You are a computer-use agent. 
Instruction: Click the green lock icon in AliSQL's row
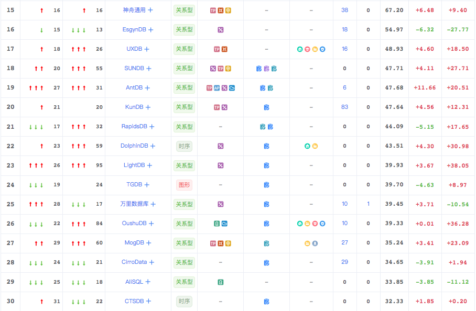pos(220,282)
